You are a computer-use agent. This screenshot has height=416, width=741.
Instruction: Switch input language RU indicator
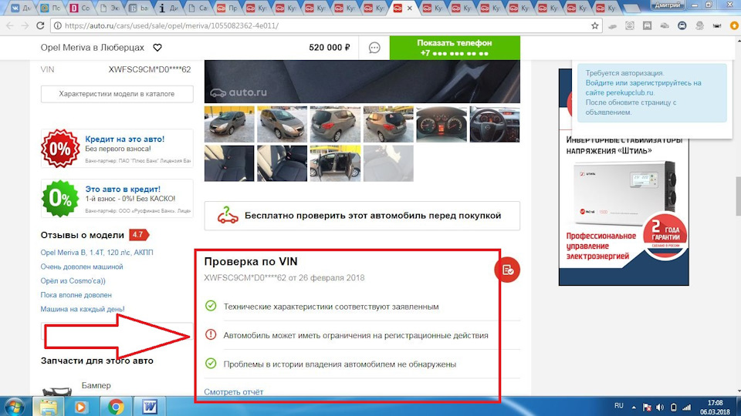click(x=618, y=406)
